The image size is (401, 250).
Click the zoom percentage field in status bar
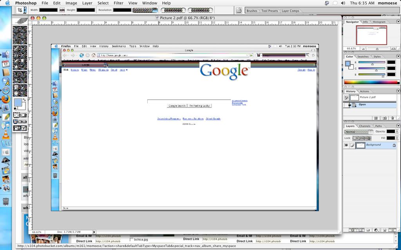click(x=37, y=232)
